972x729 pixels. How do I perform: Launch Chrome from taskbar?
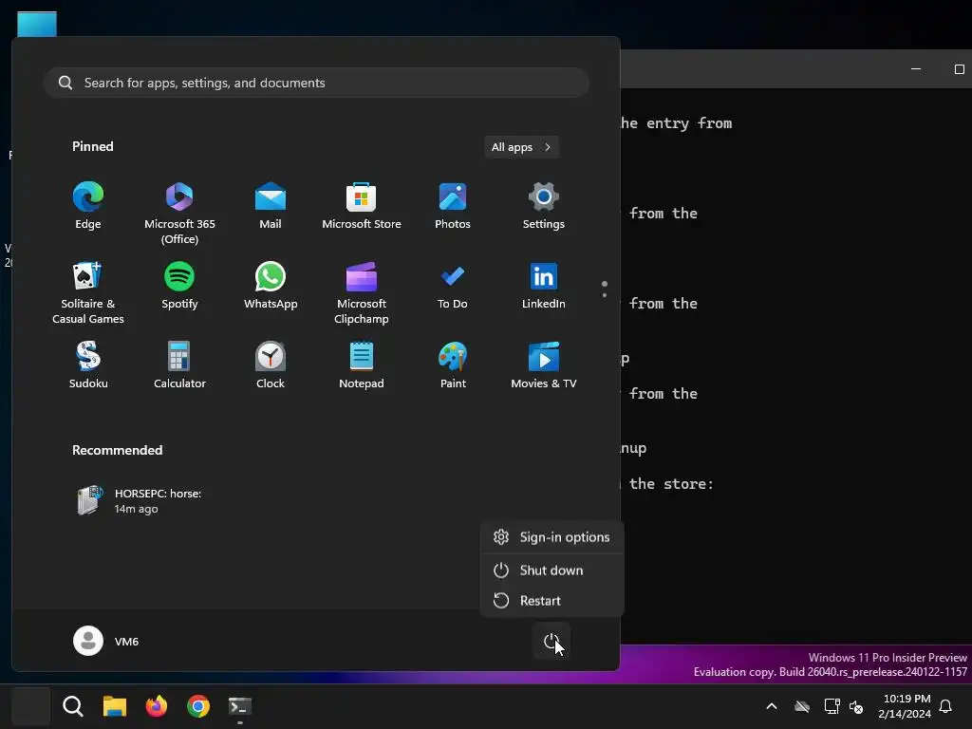point(198,706)
